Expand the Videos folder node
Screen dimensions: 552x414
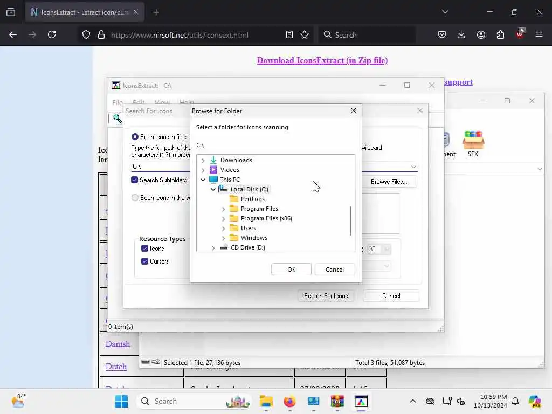pos(203,170)
